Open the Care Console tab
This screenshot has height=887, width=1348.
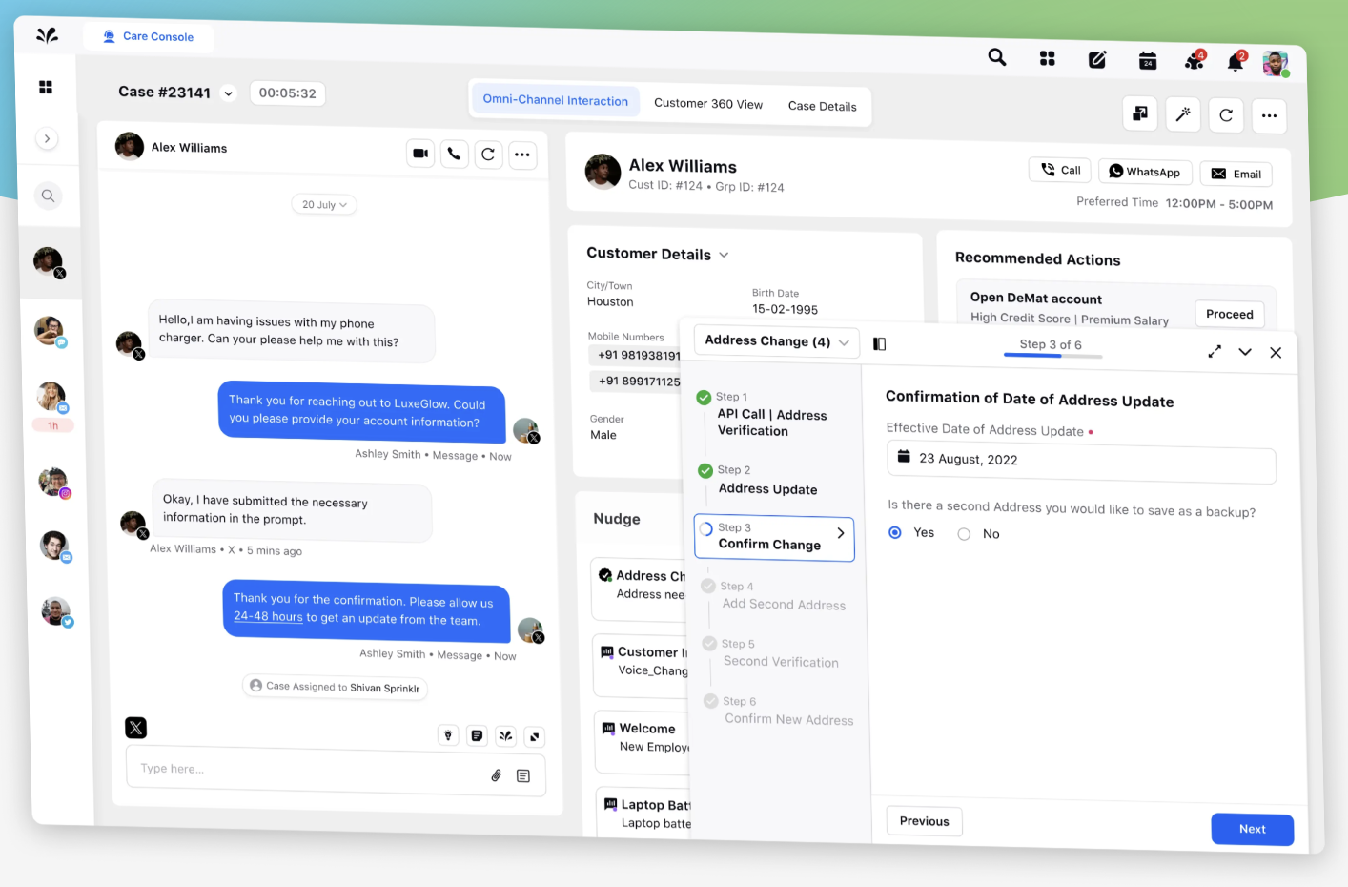click(149, 36)
